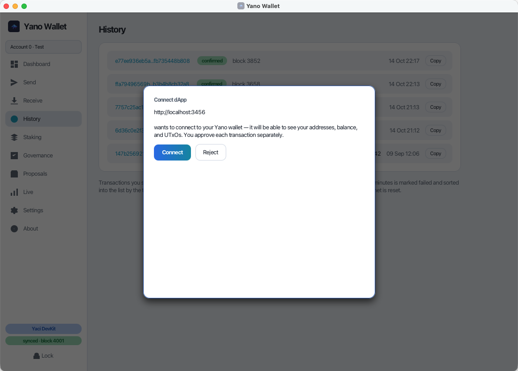Click the Send paper-plane icon

click(14, 82)
